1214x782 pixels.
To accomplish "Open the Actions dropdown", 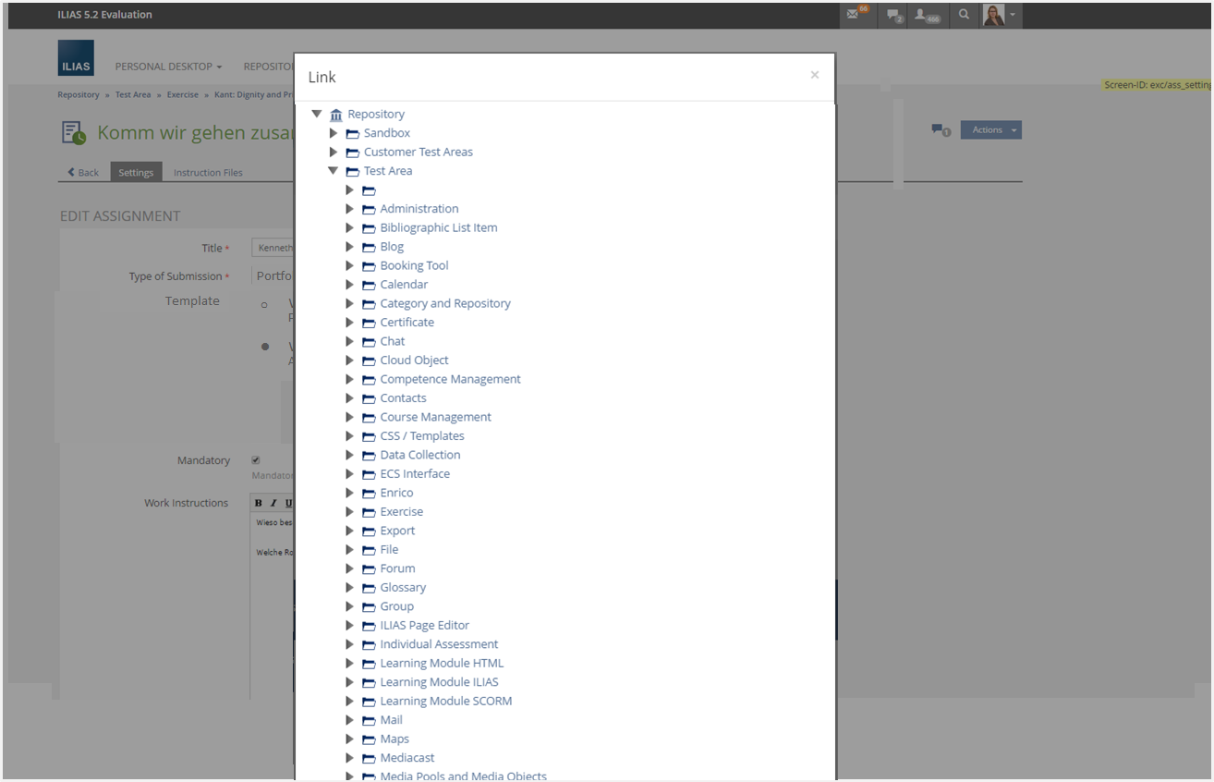I will 991,130.
